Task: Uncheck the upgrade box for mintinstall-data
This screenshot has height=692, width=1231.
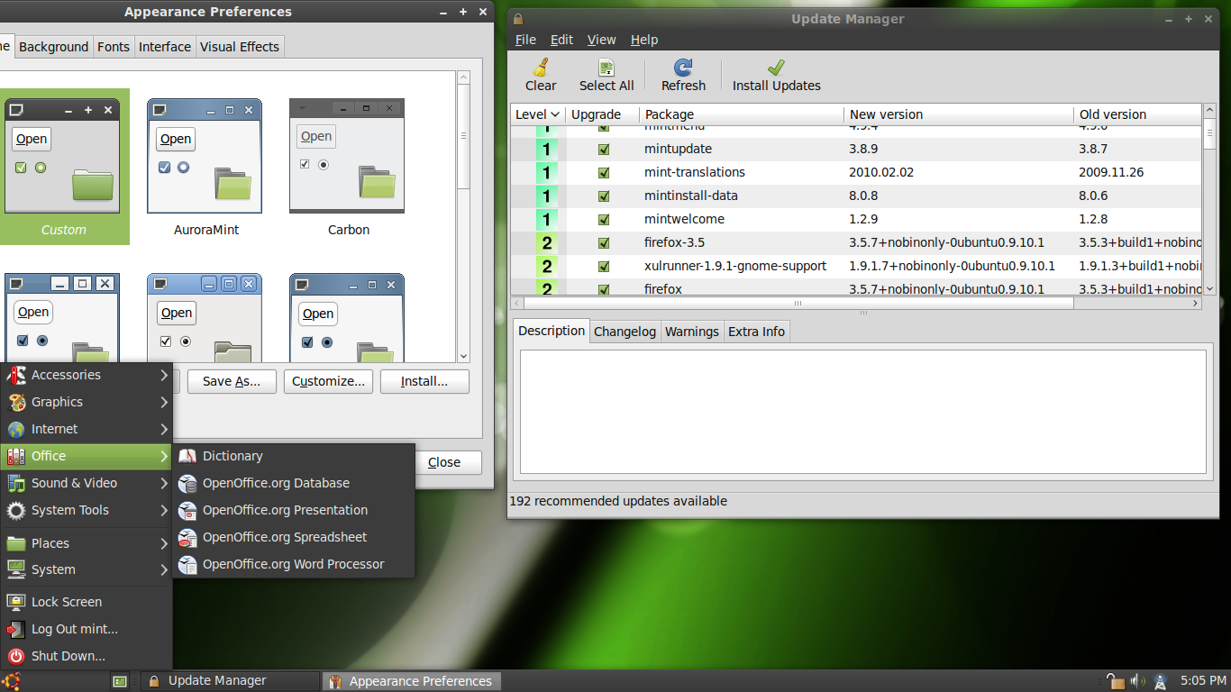Action: (604, 196)
